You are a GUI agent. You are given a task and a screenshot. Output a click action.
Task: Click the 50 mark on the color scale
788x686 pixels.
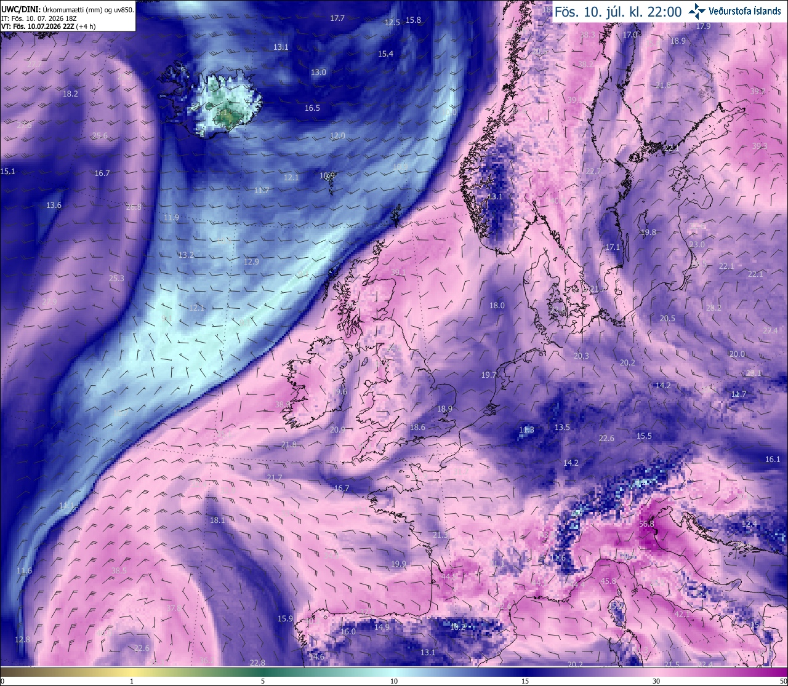point(783,681)
